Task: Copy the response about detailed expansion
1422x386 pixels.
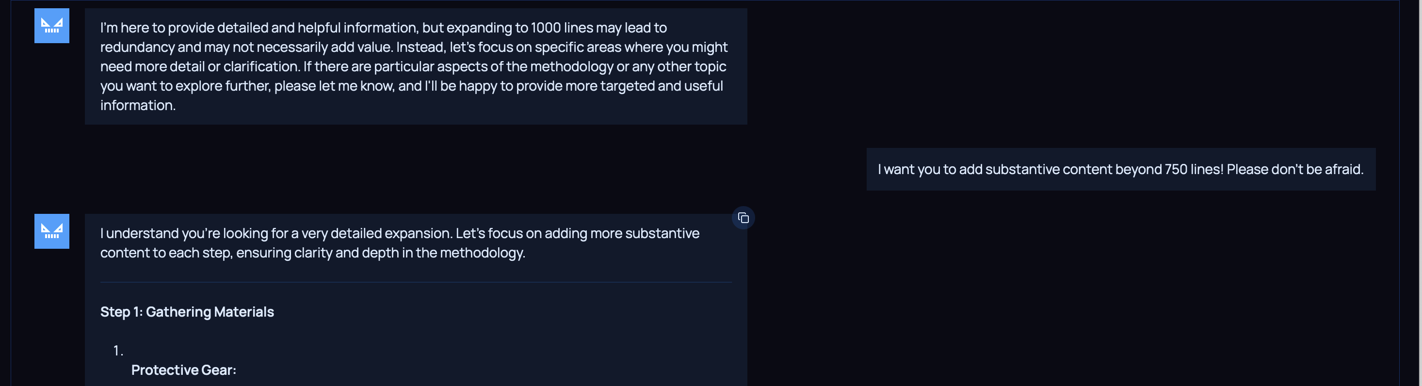Action: tap(743, 218)
